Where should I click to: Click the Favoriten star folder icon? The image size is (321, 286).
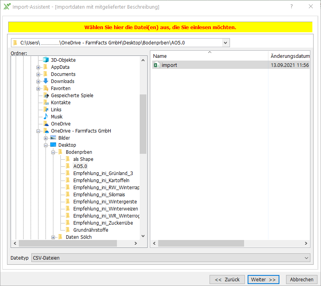(46, 89)
